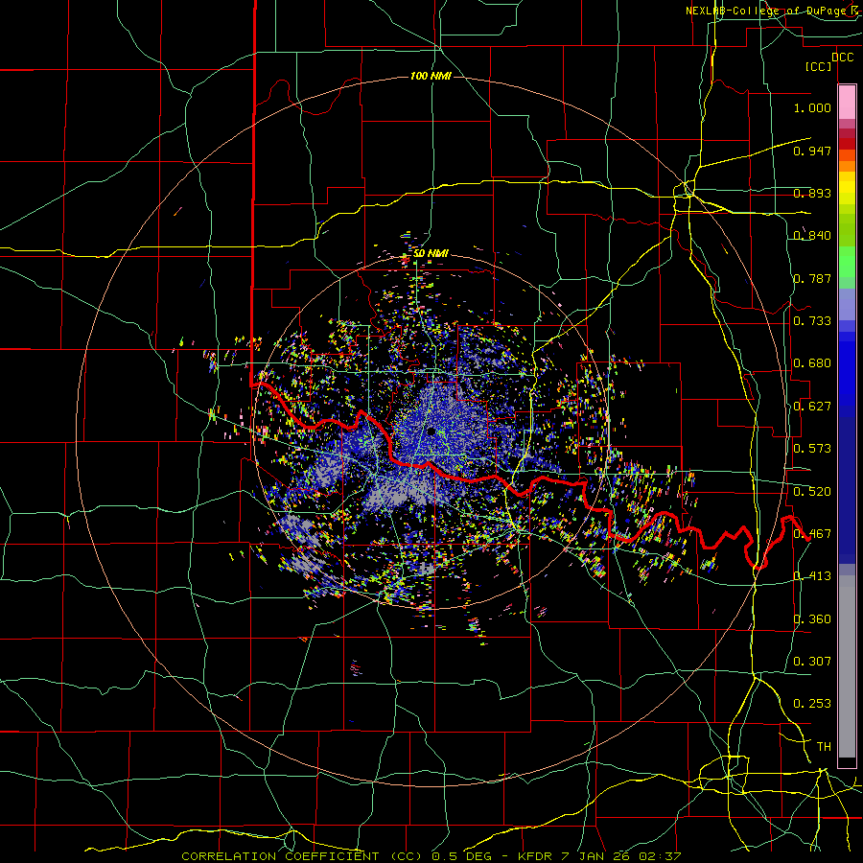The image size is (863, 863).
Task: Click the black radar site dot at center
Action: (x=431, y=431)
